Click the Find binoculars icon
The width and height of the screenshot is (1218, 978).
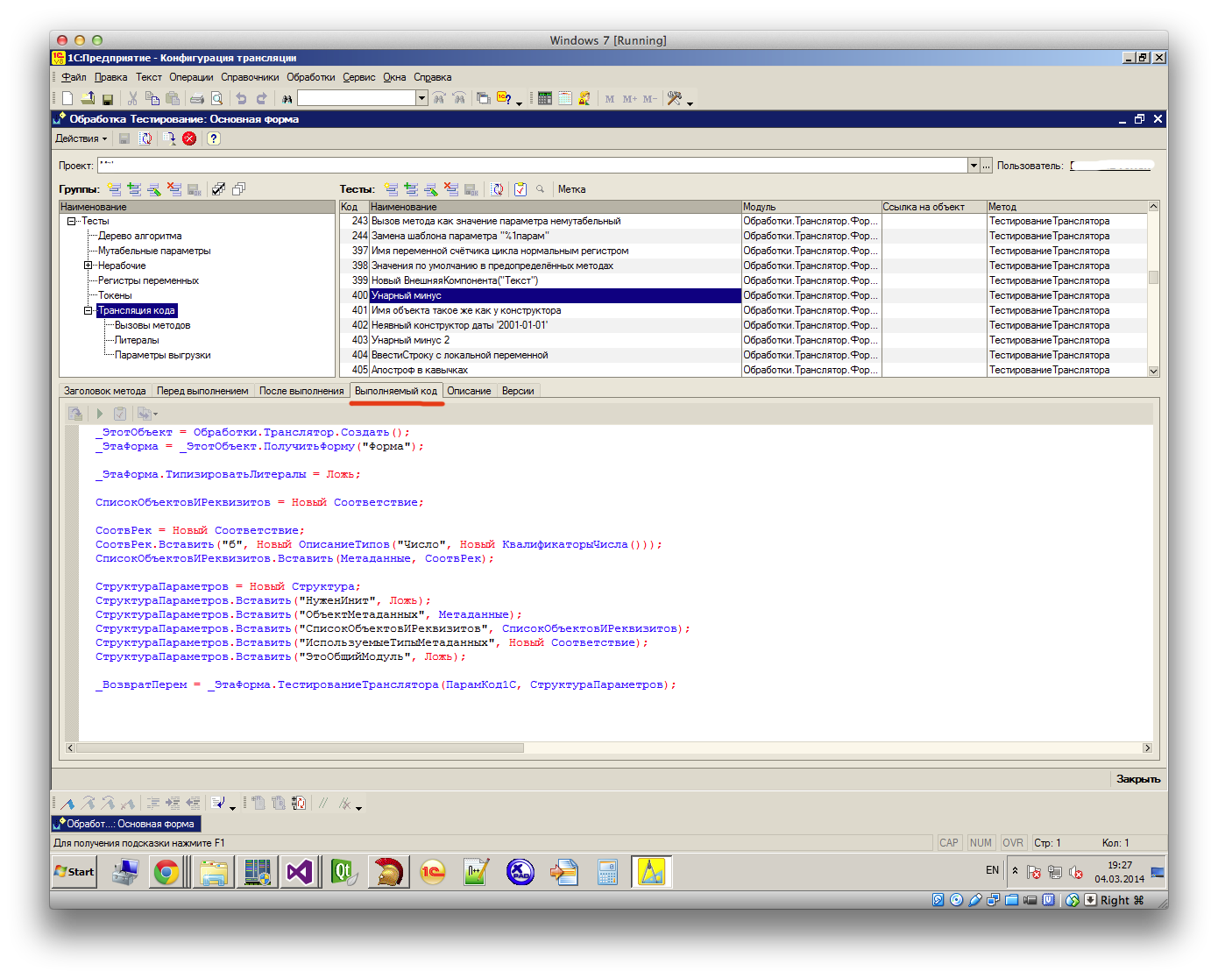pos(287,99)
